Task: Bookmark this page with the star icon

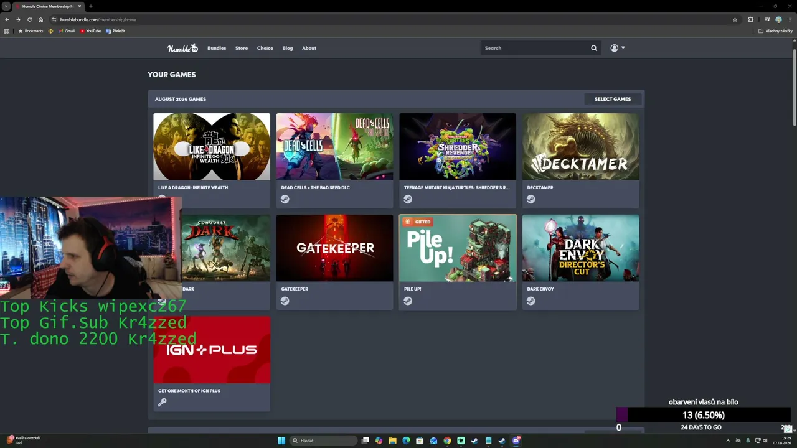Action: [x=735, y=19]
